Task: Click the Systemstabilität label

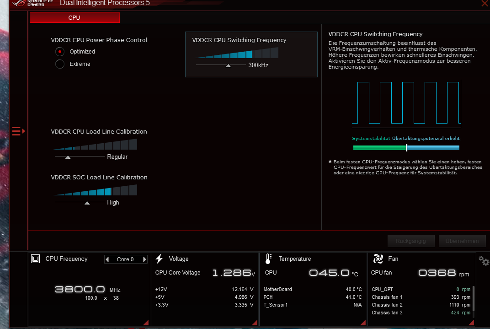Action: [x=371, y=138]
